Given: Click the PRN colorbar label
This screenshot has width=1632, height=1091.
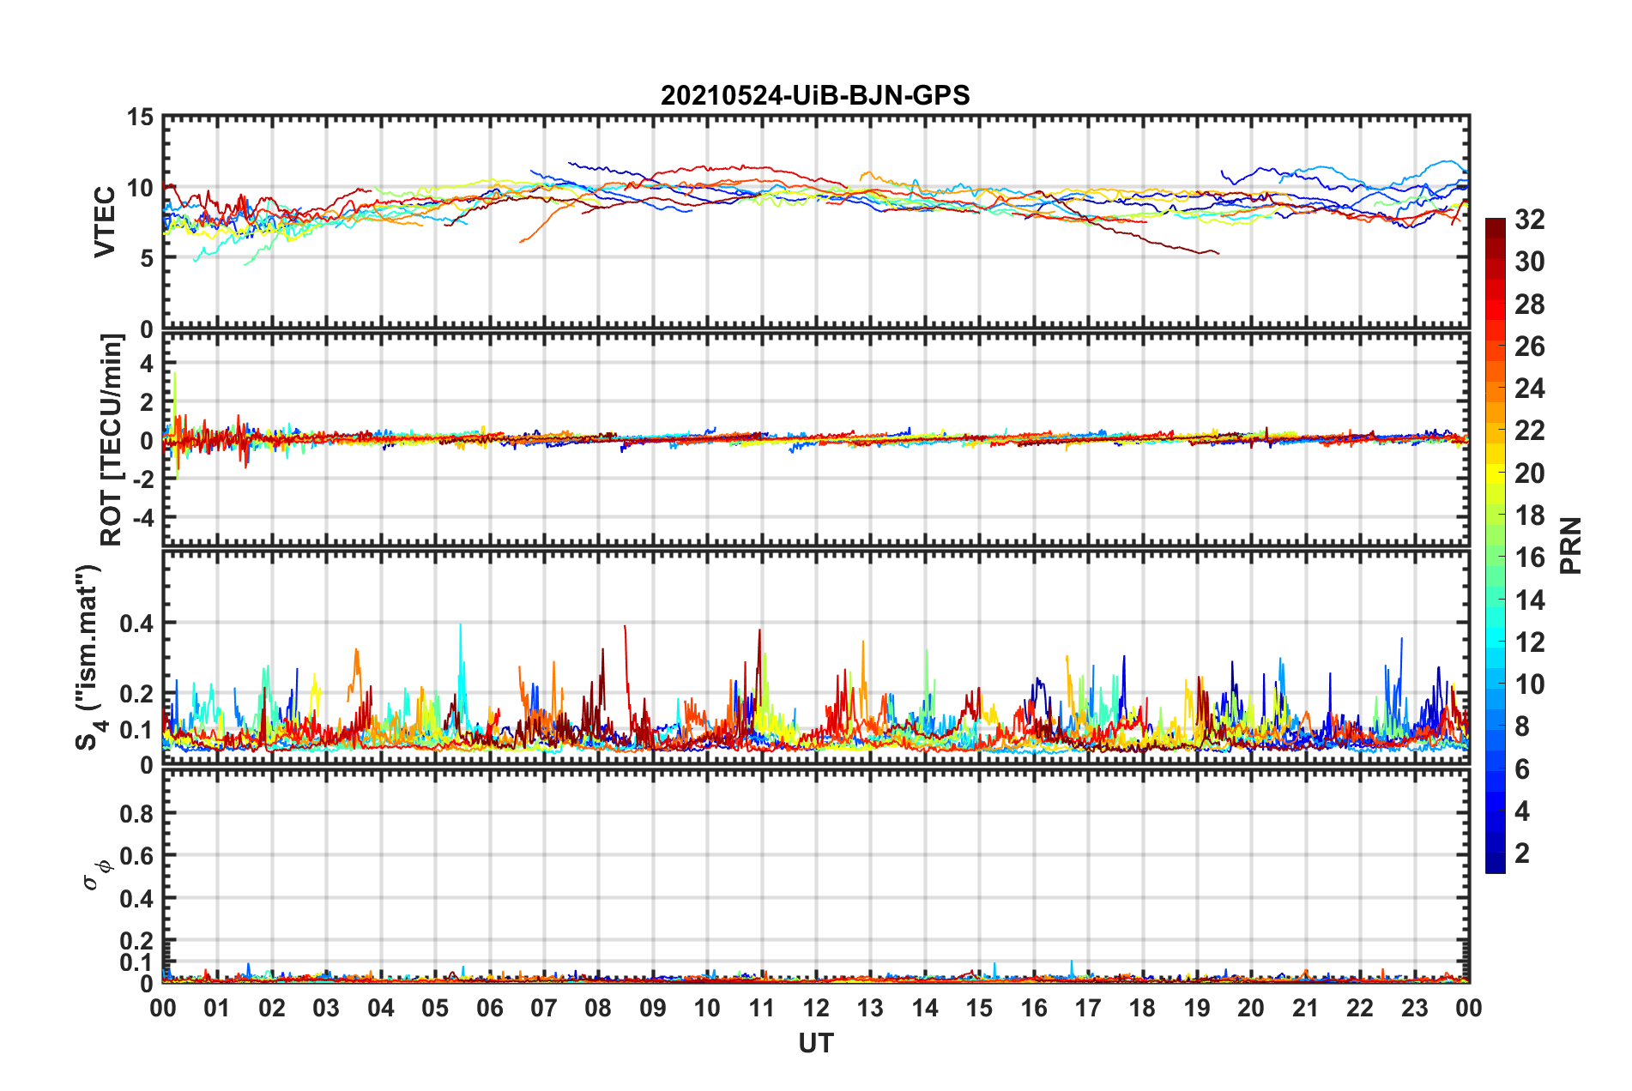Looking at the screenshot, I should [1571, 545].
